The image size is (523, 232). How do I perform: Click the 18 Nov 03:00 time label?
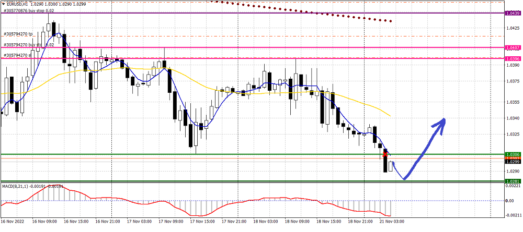coord(265,221)
